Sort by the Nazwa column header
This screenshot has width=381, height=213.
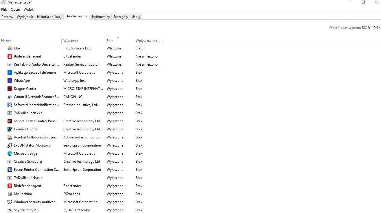(6, 41)
